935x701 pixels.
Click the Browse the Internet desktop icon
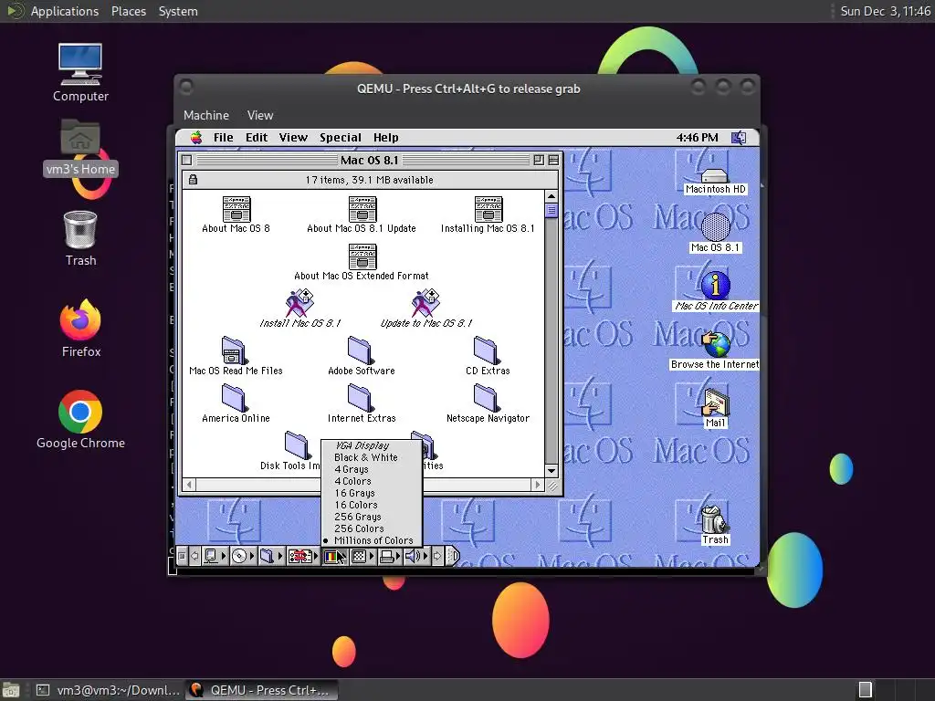tap(716, 344)
